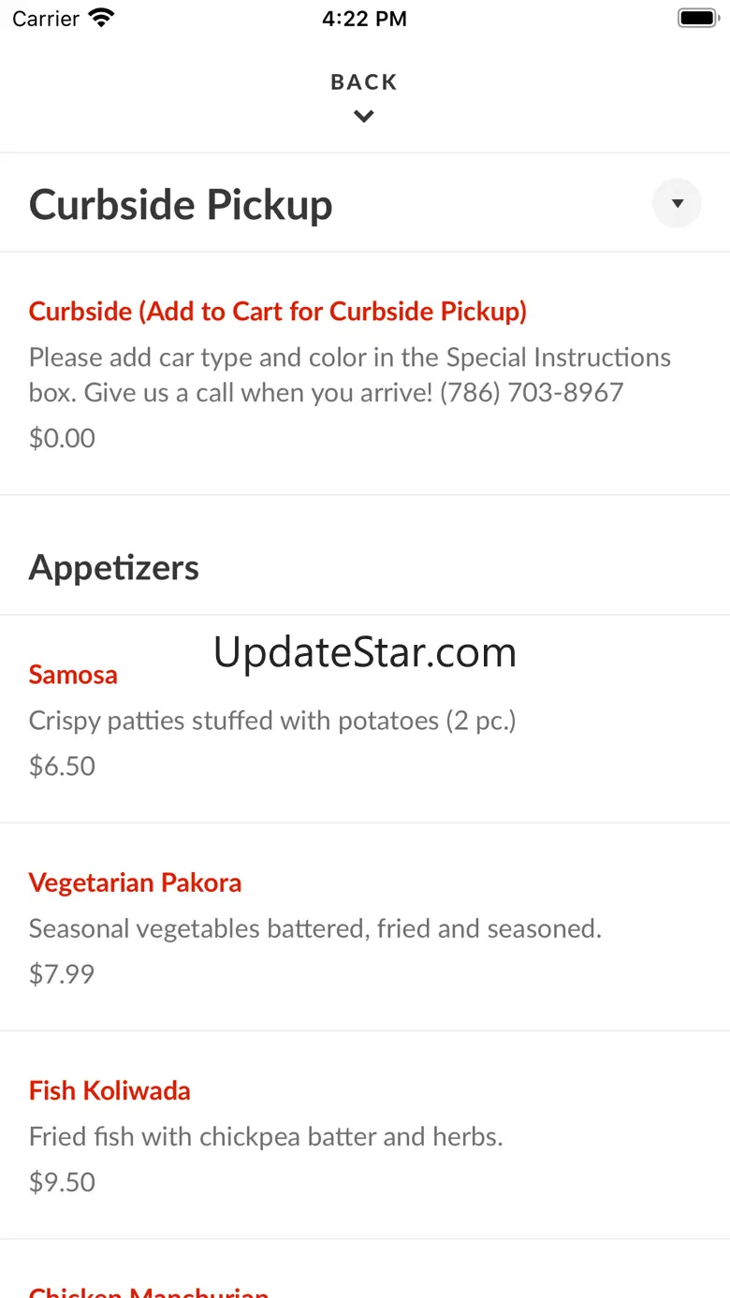Open the Vegetarian Pakora menu item
The width and height of the screenshot is (730, 1298).
click(135, 882)
